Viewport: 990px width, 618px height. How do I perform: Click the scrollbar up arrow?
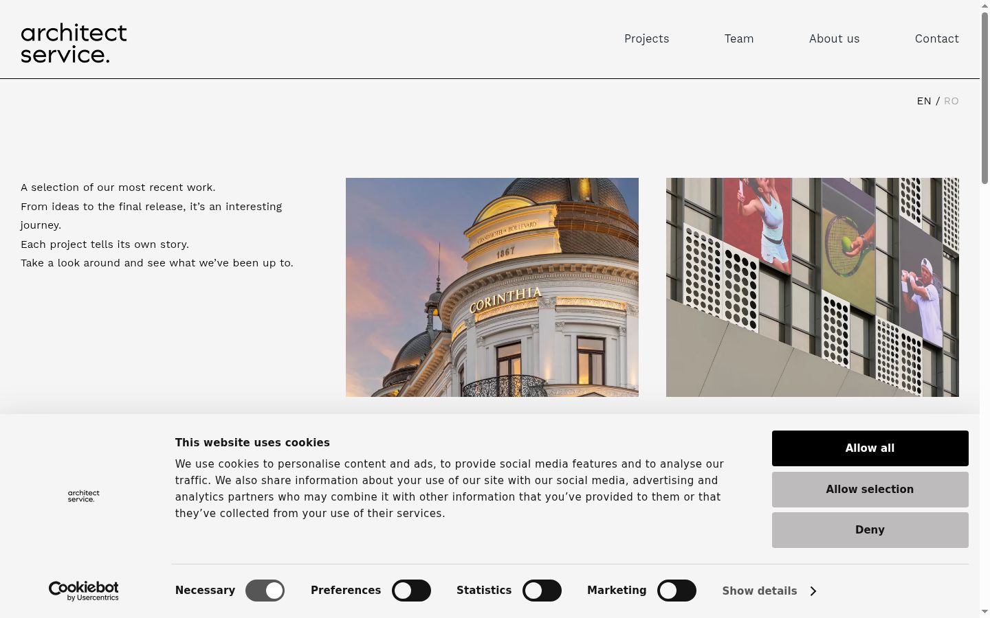984,5
